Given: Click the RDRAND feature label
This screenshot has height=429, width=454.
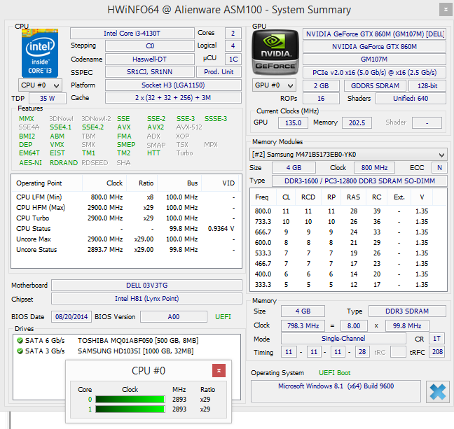Looking at the screenshot, I should point(64,163).
